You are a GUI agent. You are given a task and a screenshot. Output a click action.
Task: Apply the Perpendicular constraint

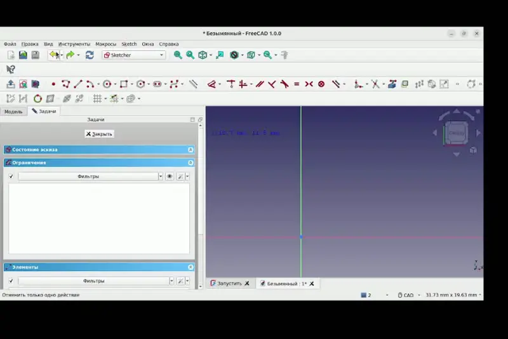[x=272, y=84]
